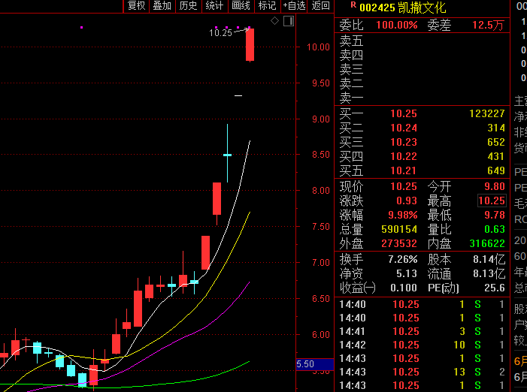
Task: Click the 涨跌 value 0.93
Action: 407,201
